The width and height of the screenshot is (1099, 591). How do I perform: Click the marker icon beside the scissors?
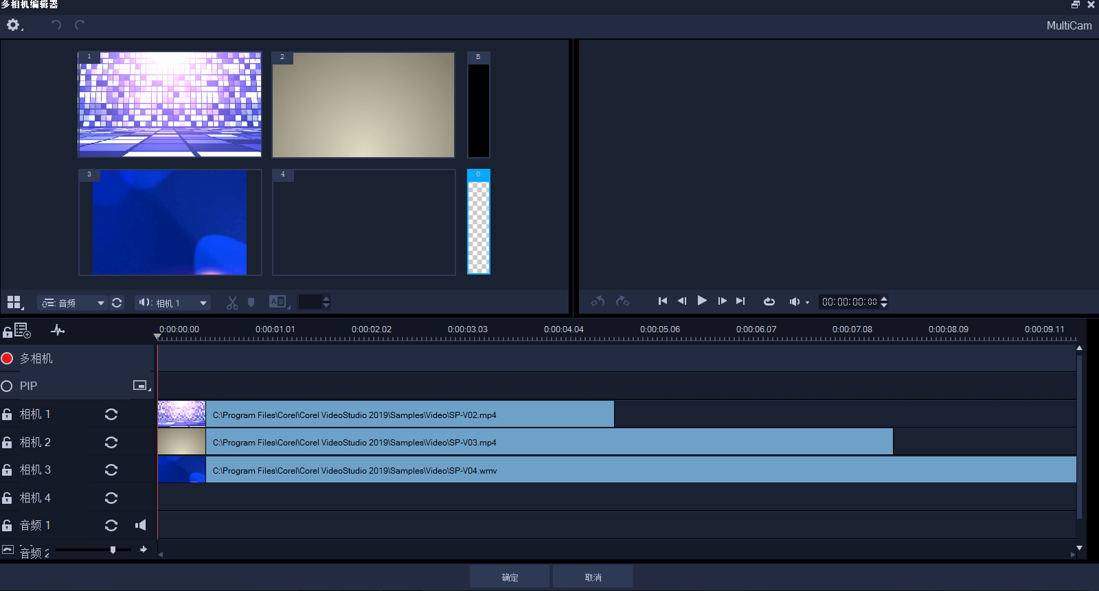point(251,302)
